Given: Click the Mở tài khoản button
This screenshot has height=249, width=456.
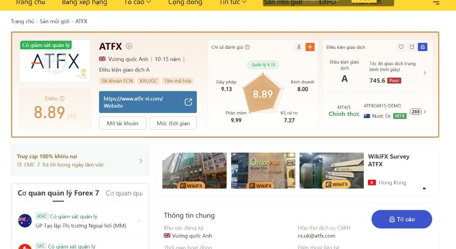Looking at the screenshot, I should [x=122, y=123].
